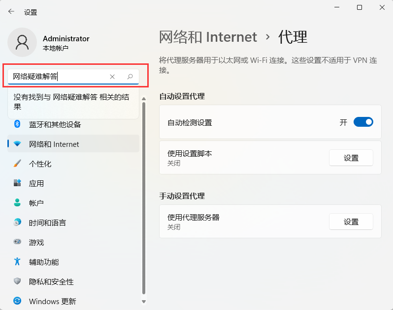393x310 pixels.
Task: Open Windows Update sidebar item
Action: click(x=52, y=301)
